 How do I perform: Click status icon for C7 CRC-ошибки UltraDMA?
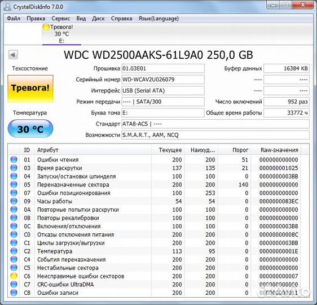[x=14, y=284]
